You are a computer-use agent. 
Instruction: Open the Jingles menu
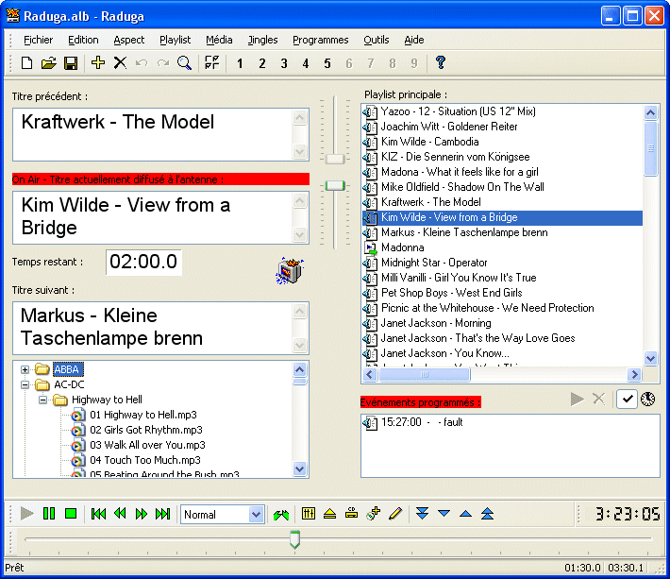262,40
